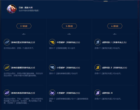This screenshot has width=140, height=110.
Task: Click the subtitle 在你升级时获得更多强度!
Action: tap(29, 11)
